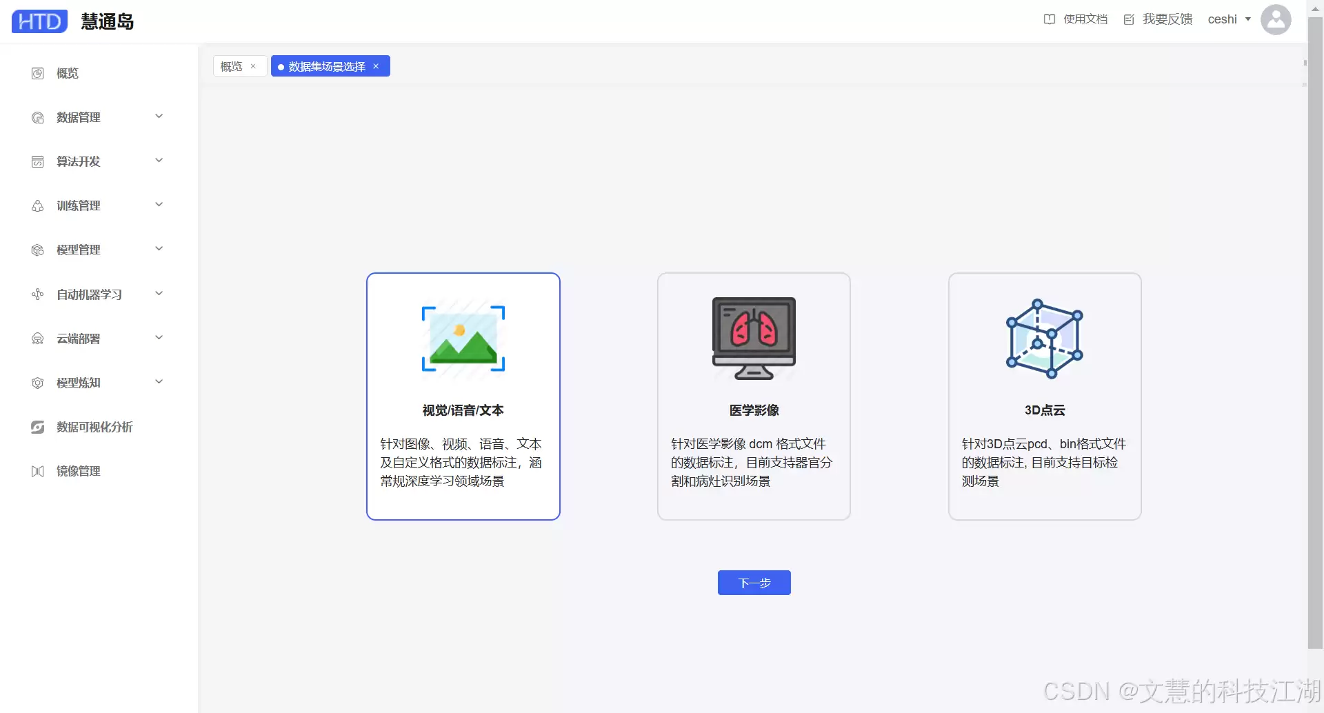Select the algorithm development sidebar icon
The width and height of the screenshot is (1324, 713).
(x=38, y=161)
